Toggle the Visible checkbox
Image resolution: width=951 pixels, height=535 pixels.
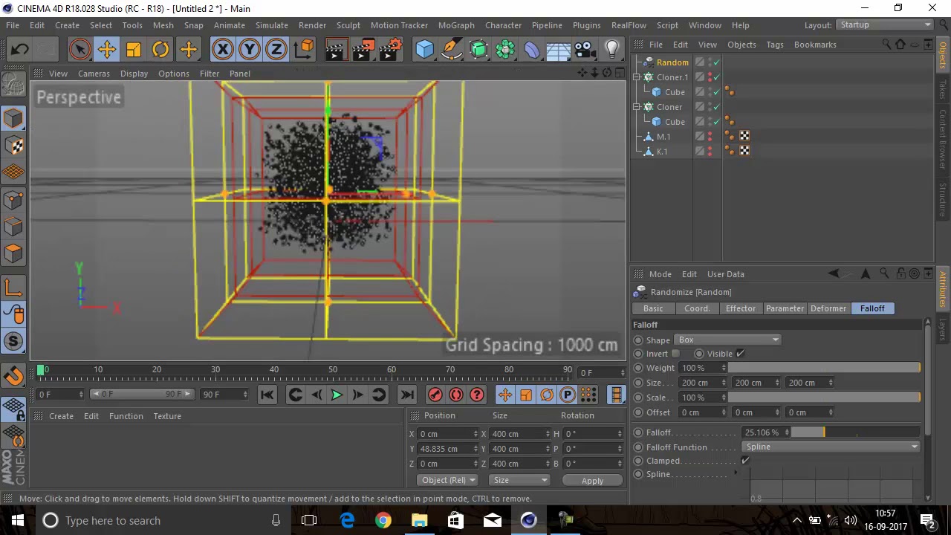(740, 354)
